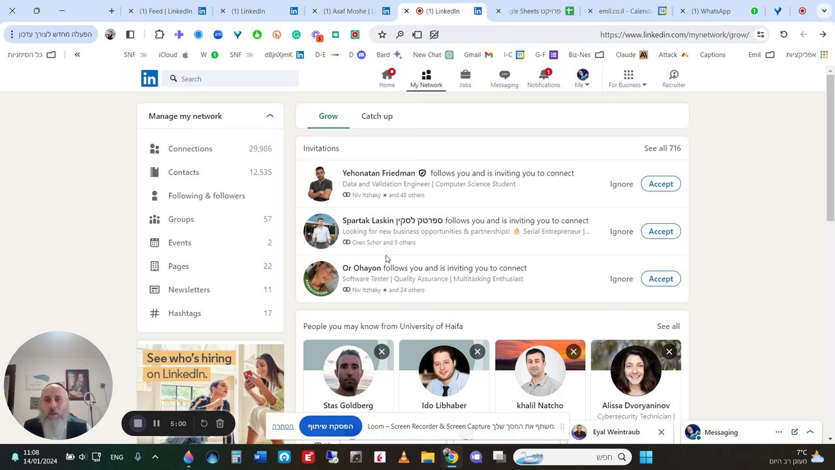Switch to the Catch up tab
This screenshot has height=470, width=835.
(377, 116)
